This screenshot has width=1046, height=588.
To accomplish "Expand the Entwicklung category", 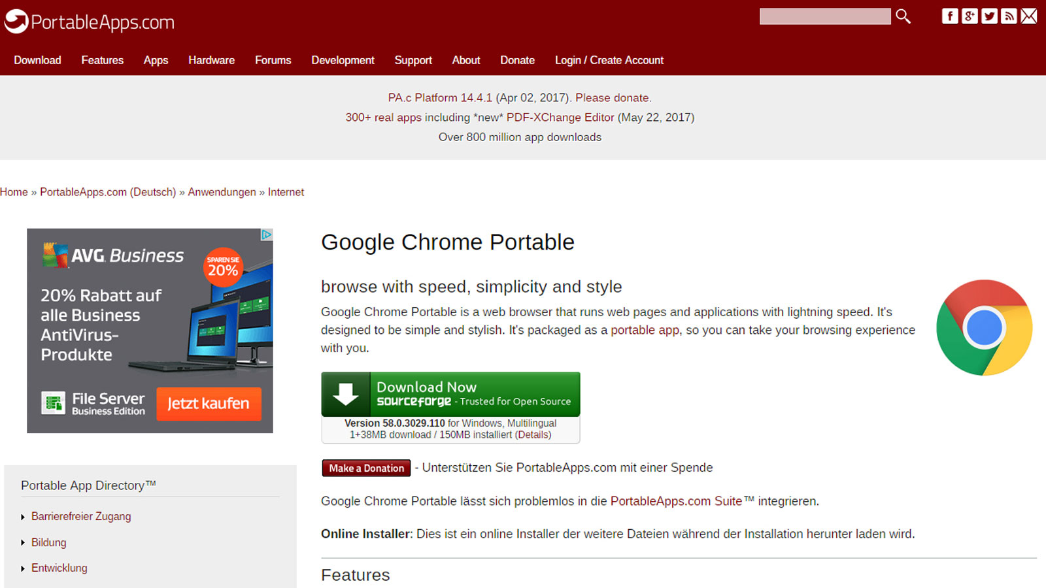I will coord(59,568).
